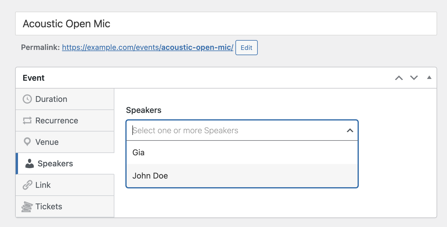
Task: Focus the Select Speakers search input
Action: click(232, 131)
